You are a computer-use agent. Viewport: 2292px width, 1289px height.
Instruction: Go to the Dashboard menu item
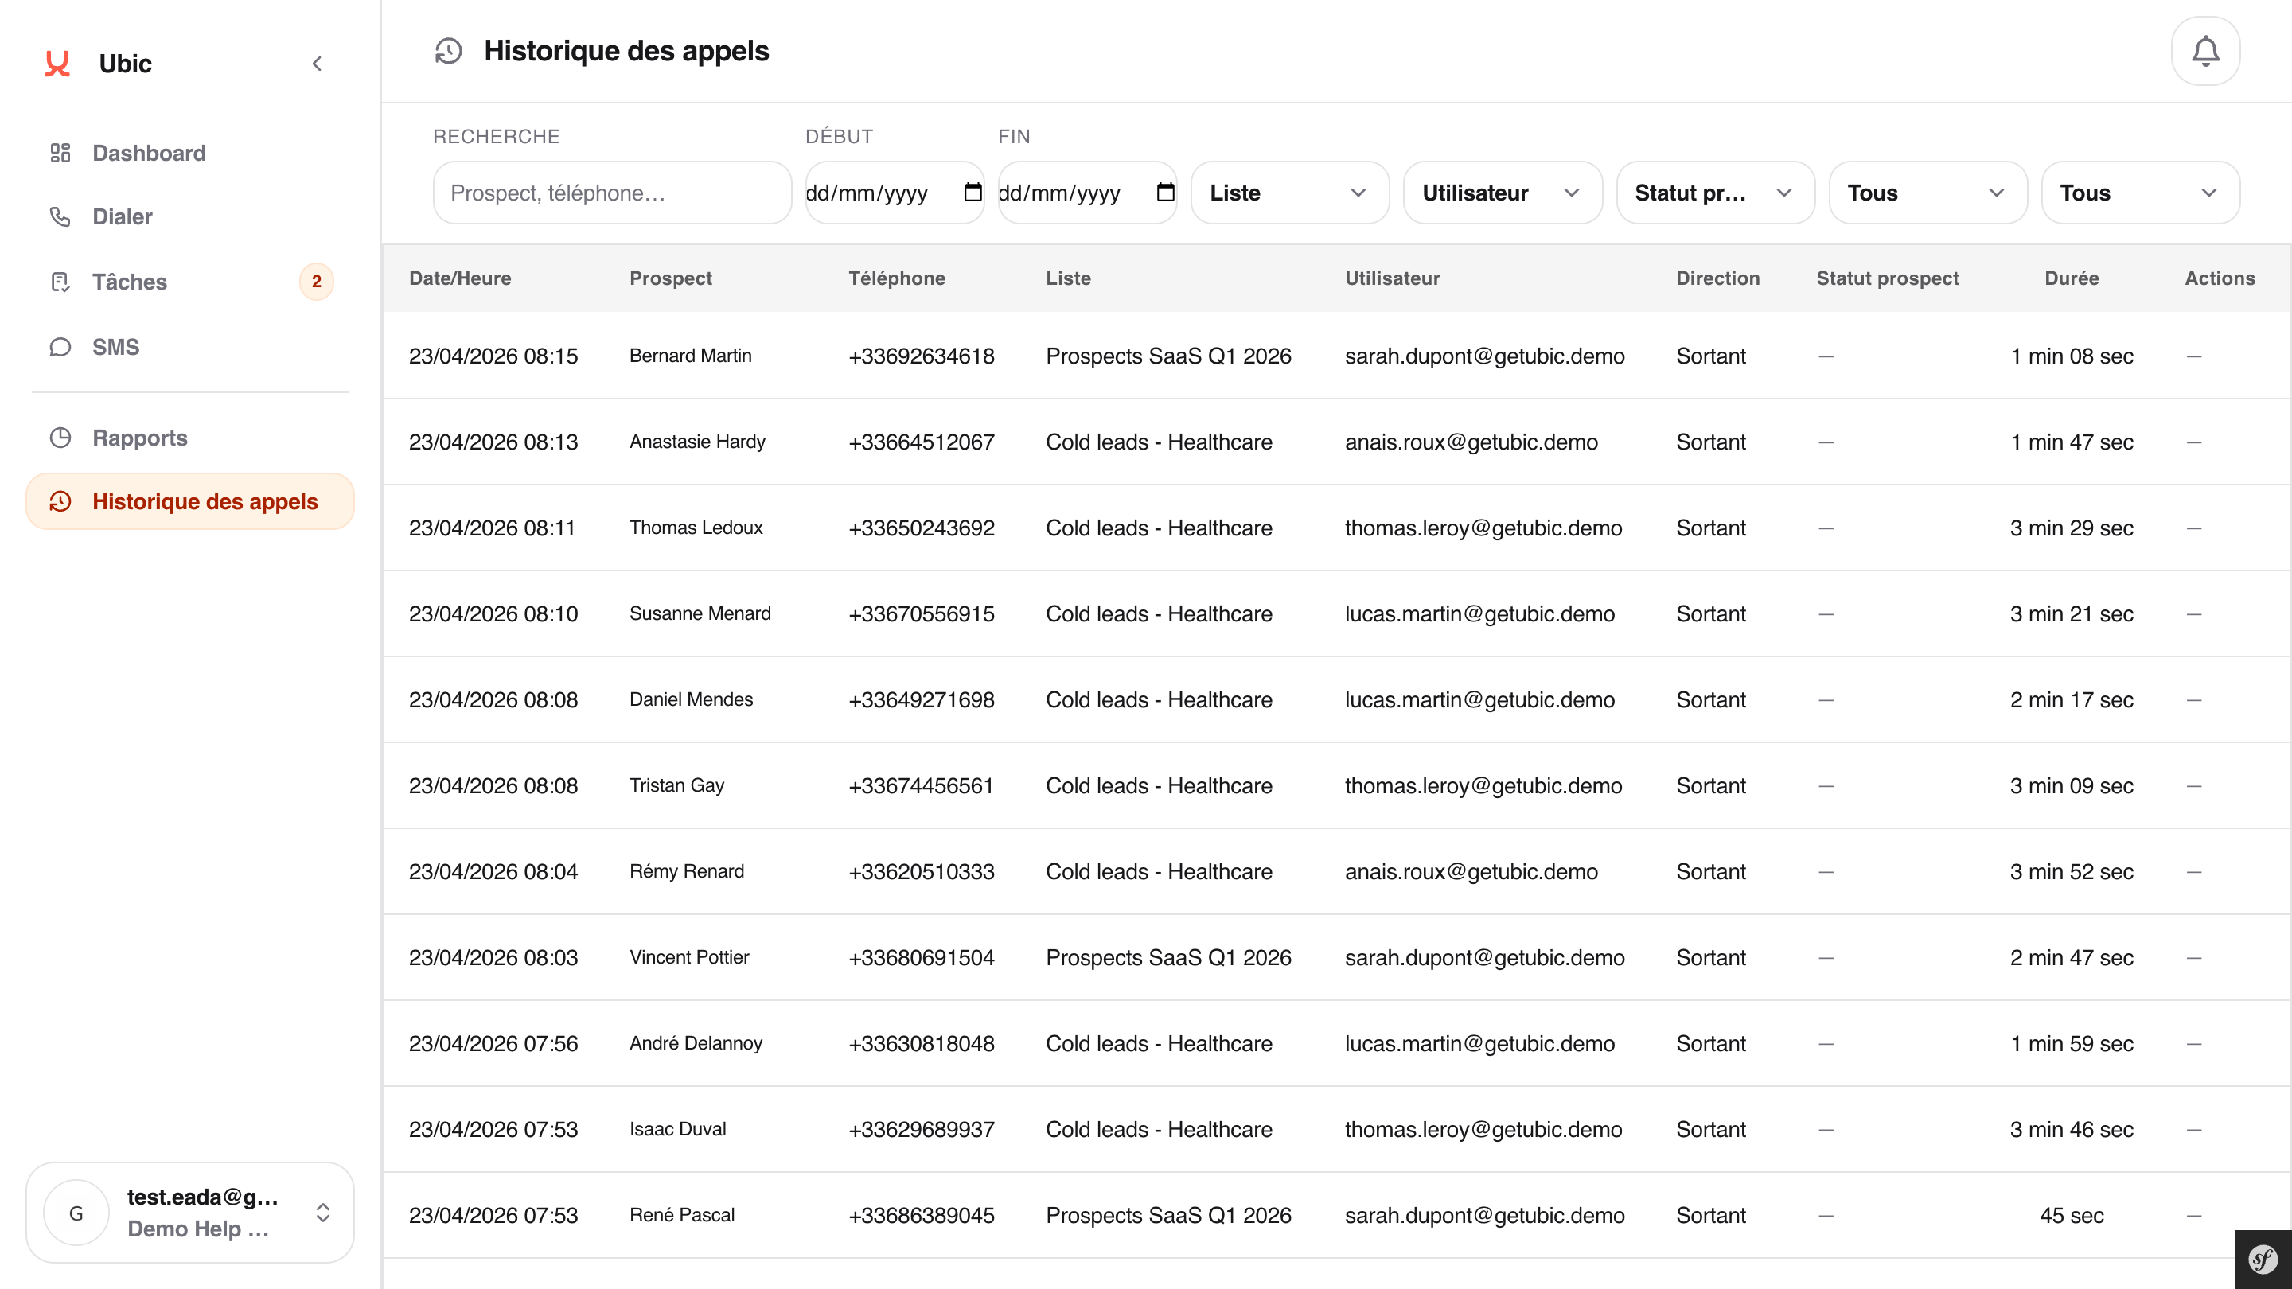(149, 153)
